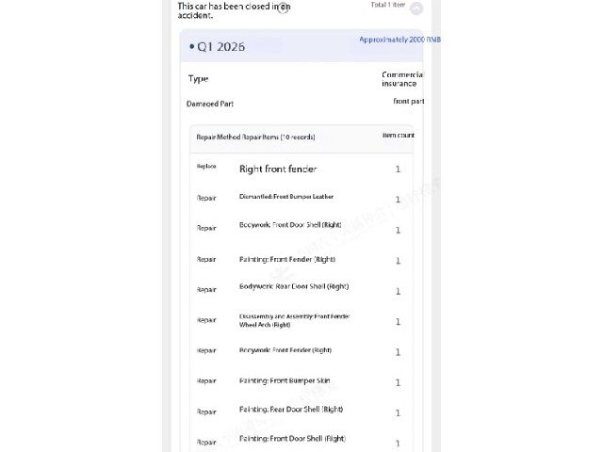The image size is (603, 452).
Task: Select 'Bodywork: Front Door Shell (Right)' item
Action: pos(290,225)
